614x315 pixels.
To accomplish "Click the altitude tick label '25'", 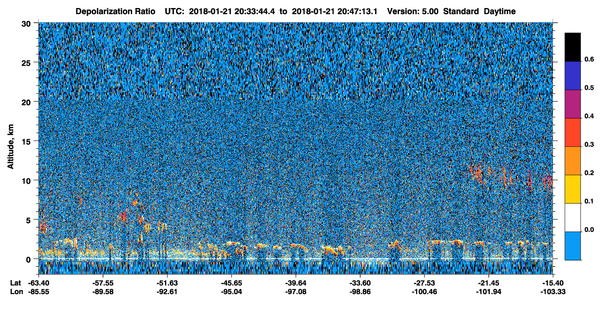I will click(x=27, y=62).
